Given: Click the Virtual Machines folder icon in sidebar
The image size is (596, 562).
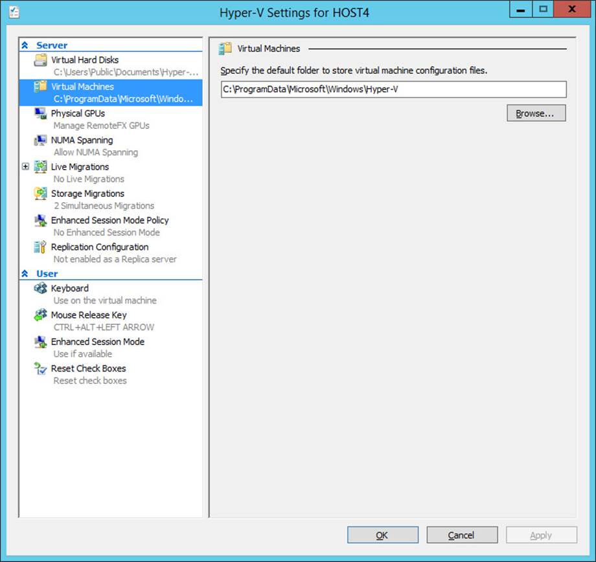Looking at the screenshot, I should [x=40, y=87].
